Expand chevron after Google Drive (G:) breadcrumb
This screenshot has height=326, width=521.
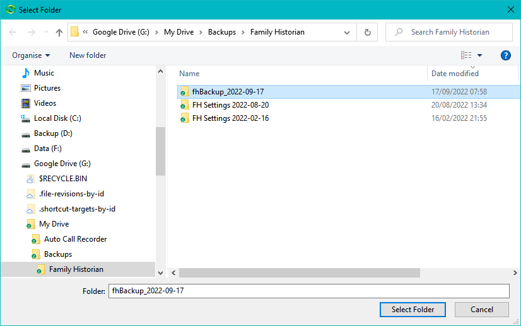(156, 33)
